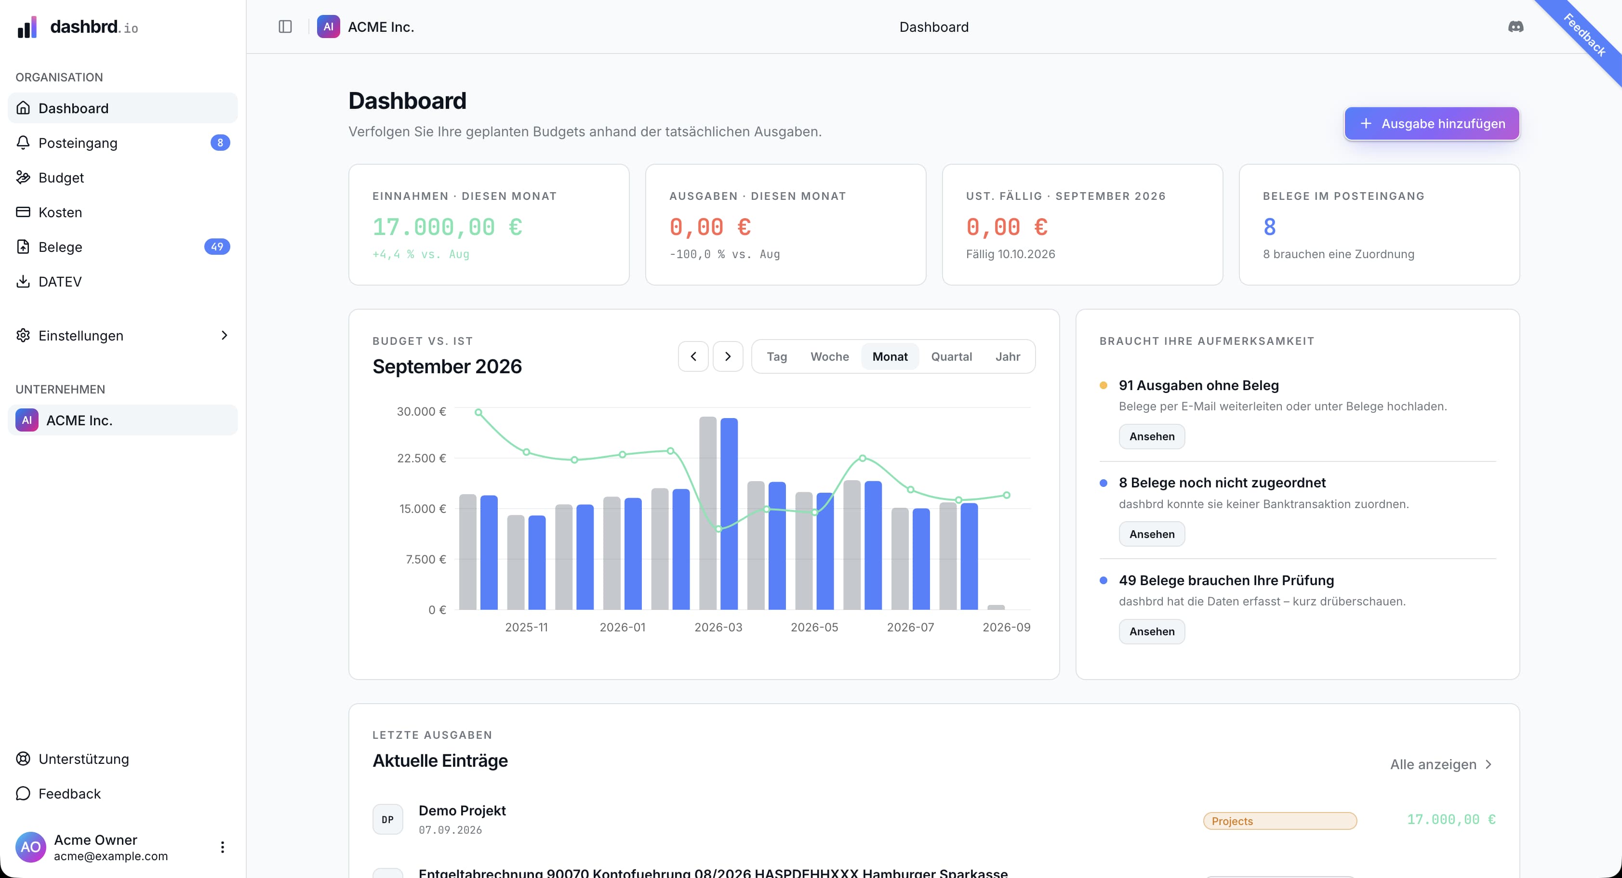This screenshot has height=878, width=1622.
Task: Click the header title Dashboard
Action: [933, 26]
